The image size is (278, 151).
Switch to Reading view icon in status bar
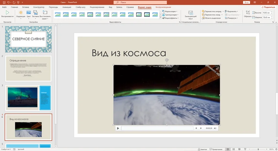[239, 149]
